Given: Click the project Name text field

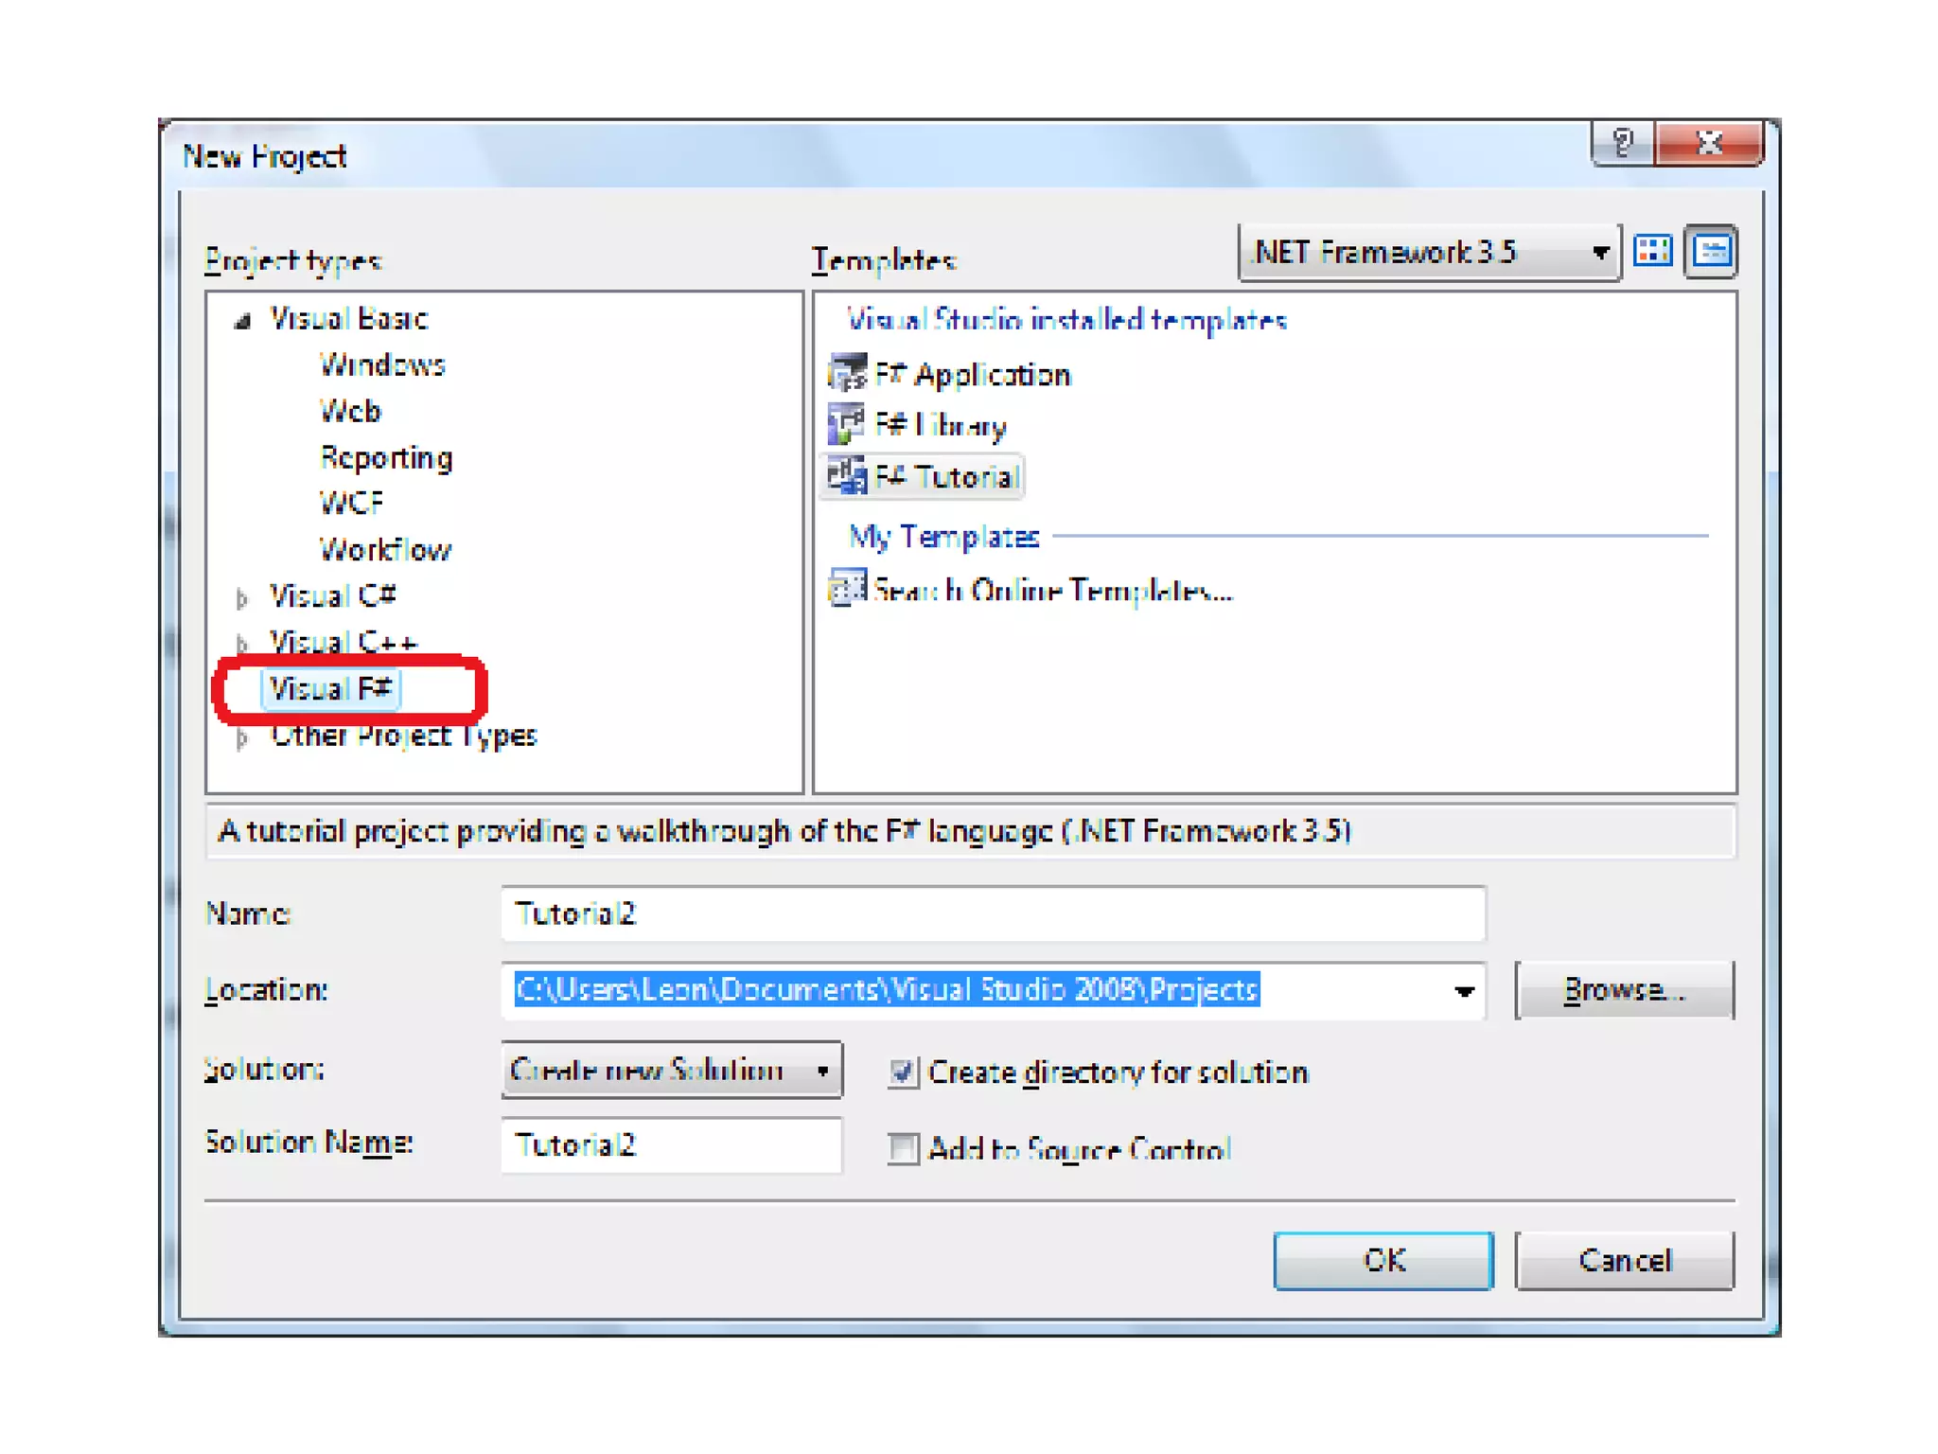Looking at the screenshot, I should (992, 913).
